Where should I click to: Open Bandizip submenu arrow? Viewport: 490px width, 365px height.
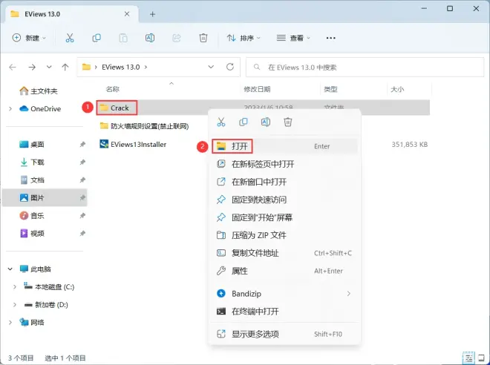[348, 294]
